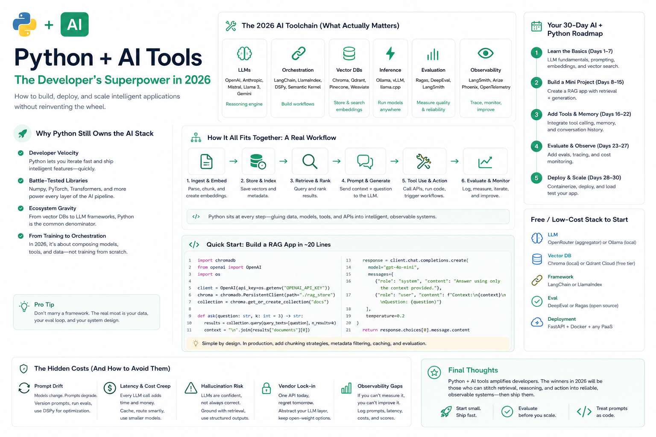
Task: Click the Vendor Lock-in padlock icon
Action: coord(266,388)
